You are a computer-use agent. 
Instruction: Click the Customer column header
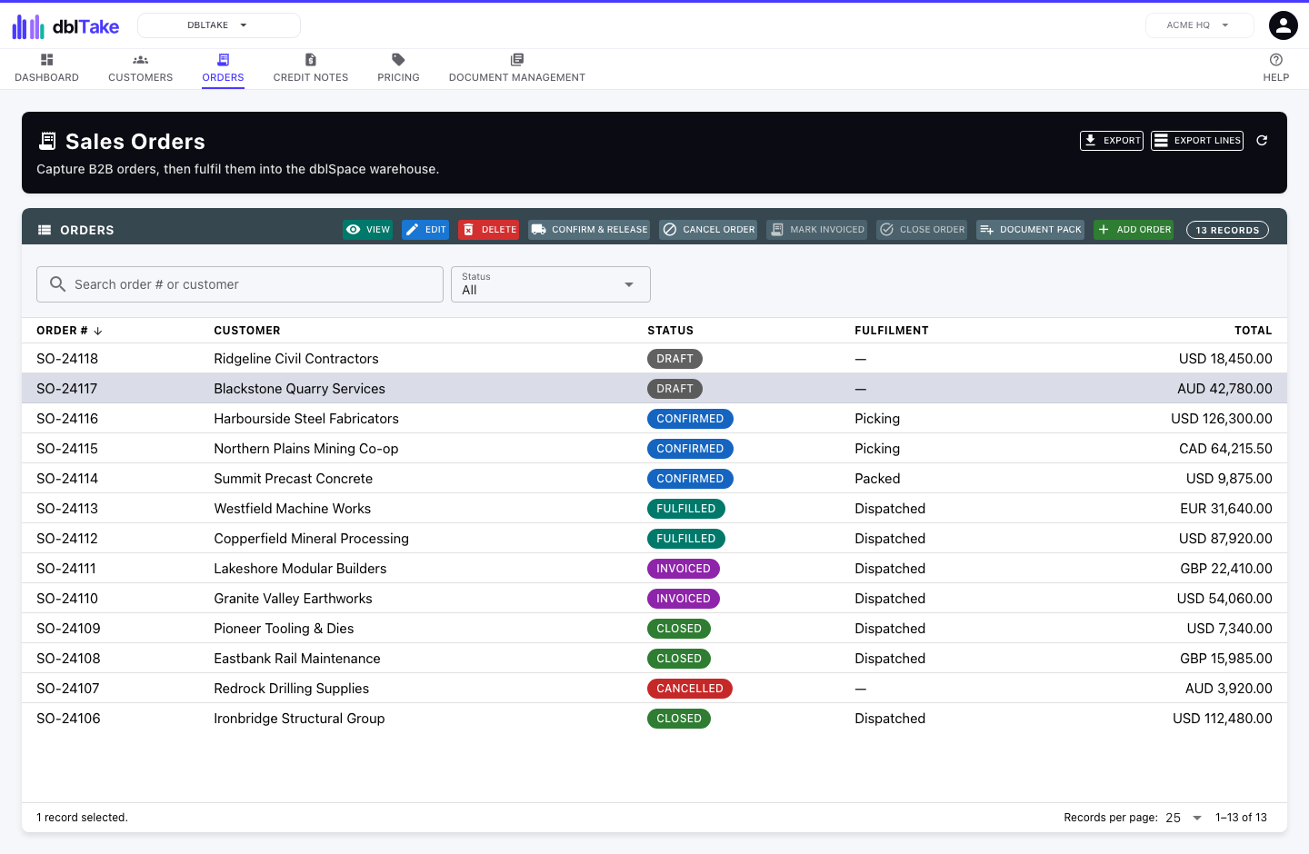247,331
